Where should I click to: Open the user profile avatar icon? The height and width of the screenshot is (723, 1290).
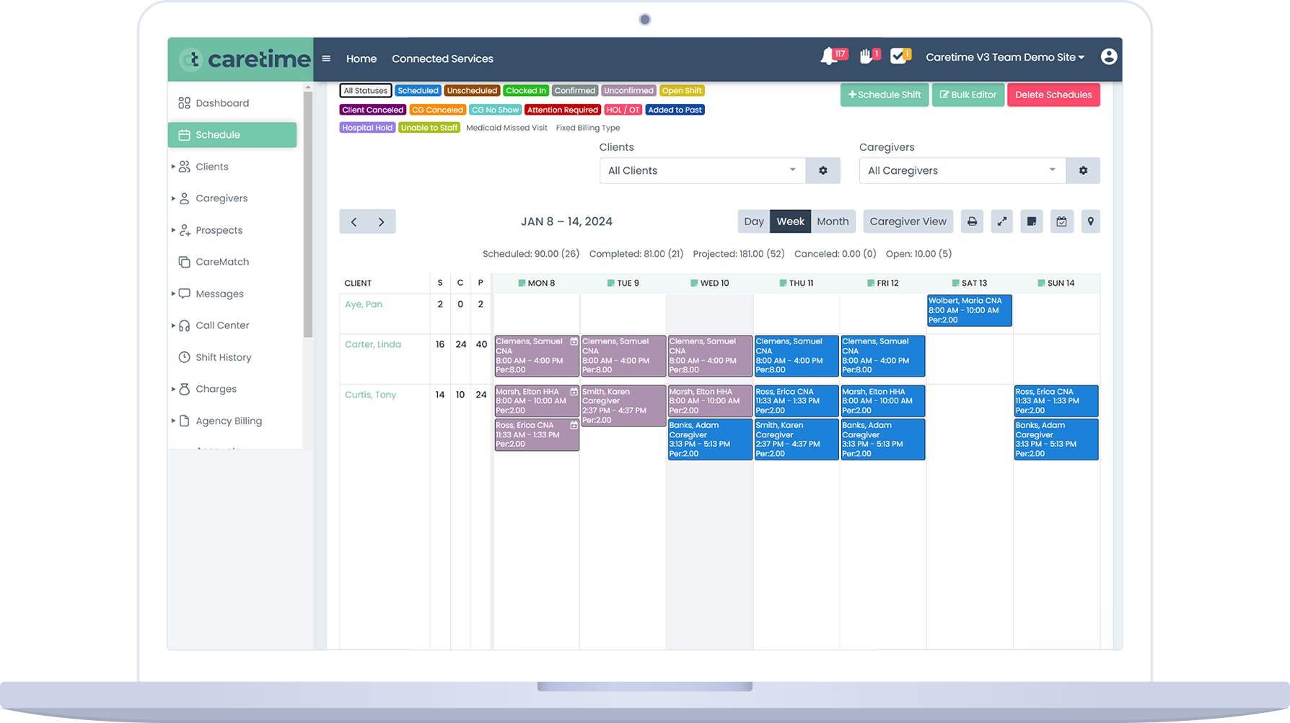coord(1108,56)
